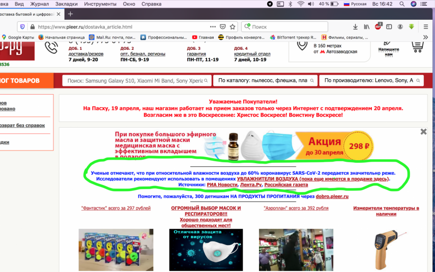
Task: Click the tracking protection shield icon
Action: point(22,26)
